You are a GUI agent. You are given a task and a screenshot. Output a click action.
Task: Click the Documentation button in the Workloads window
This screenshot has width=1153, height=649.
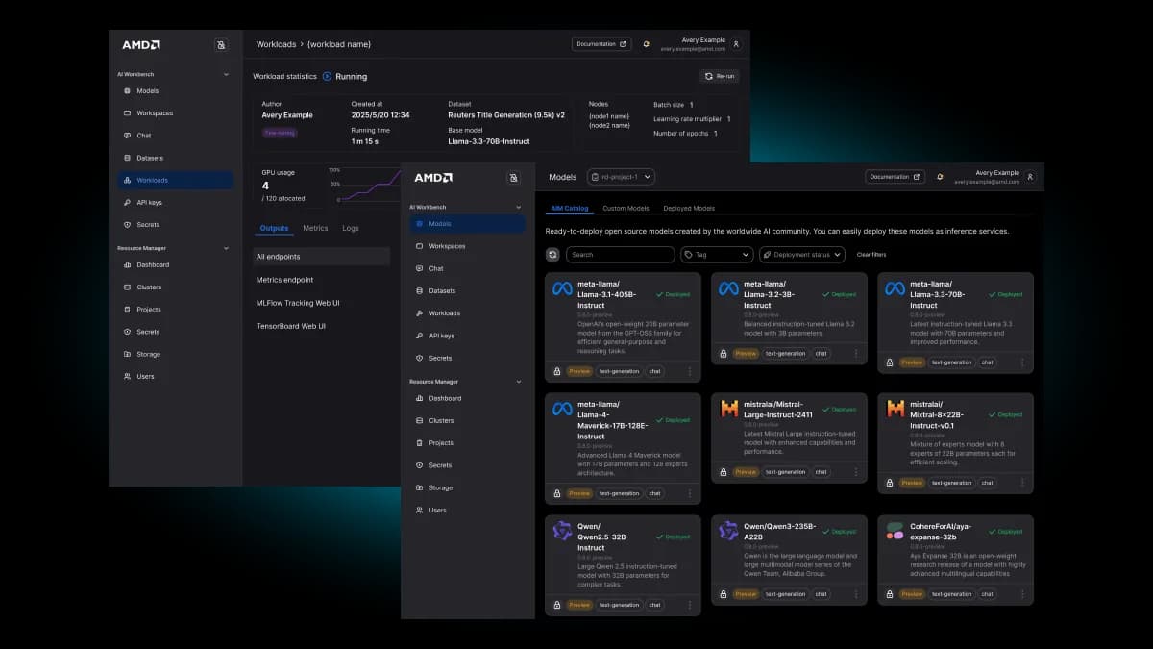click(x=601, y=44)
